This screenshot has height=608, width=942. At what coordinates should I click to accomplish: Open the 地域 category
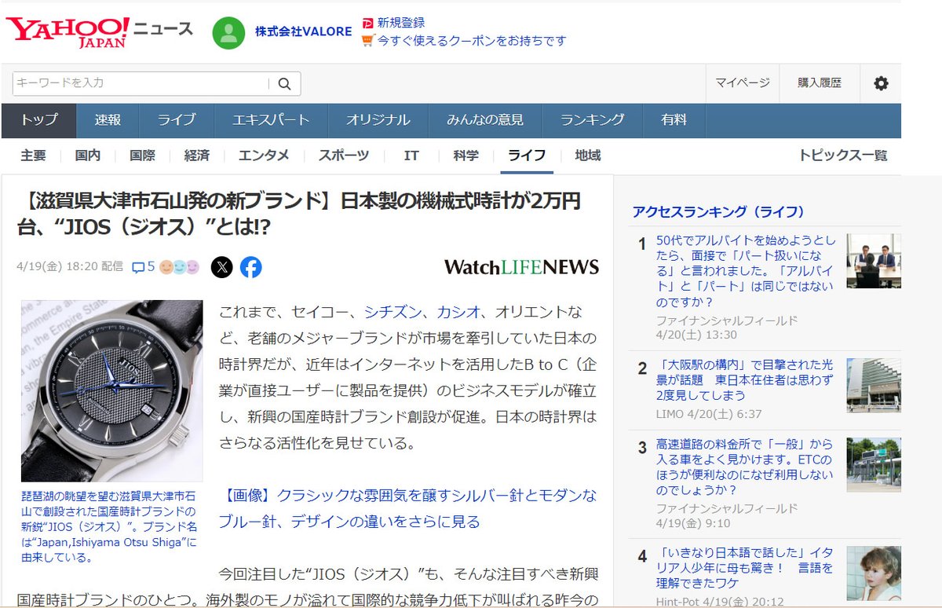588,156
